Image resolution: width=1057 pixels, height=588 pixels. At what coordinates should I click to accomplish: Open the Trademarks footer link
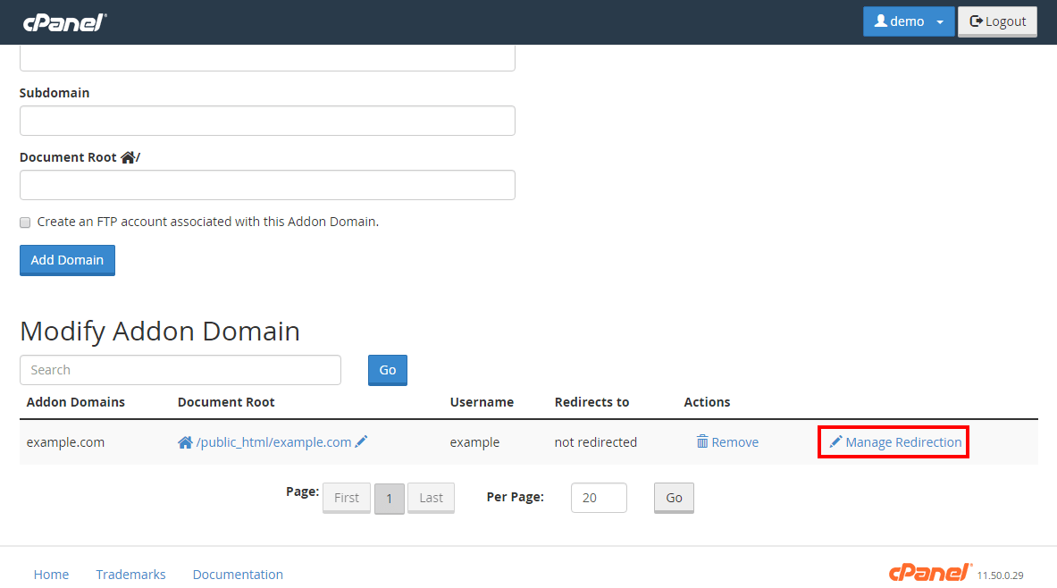click(x=130, y=575)
